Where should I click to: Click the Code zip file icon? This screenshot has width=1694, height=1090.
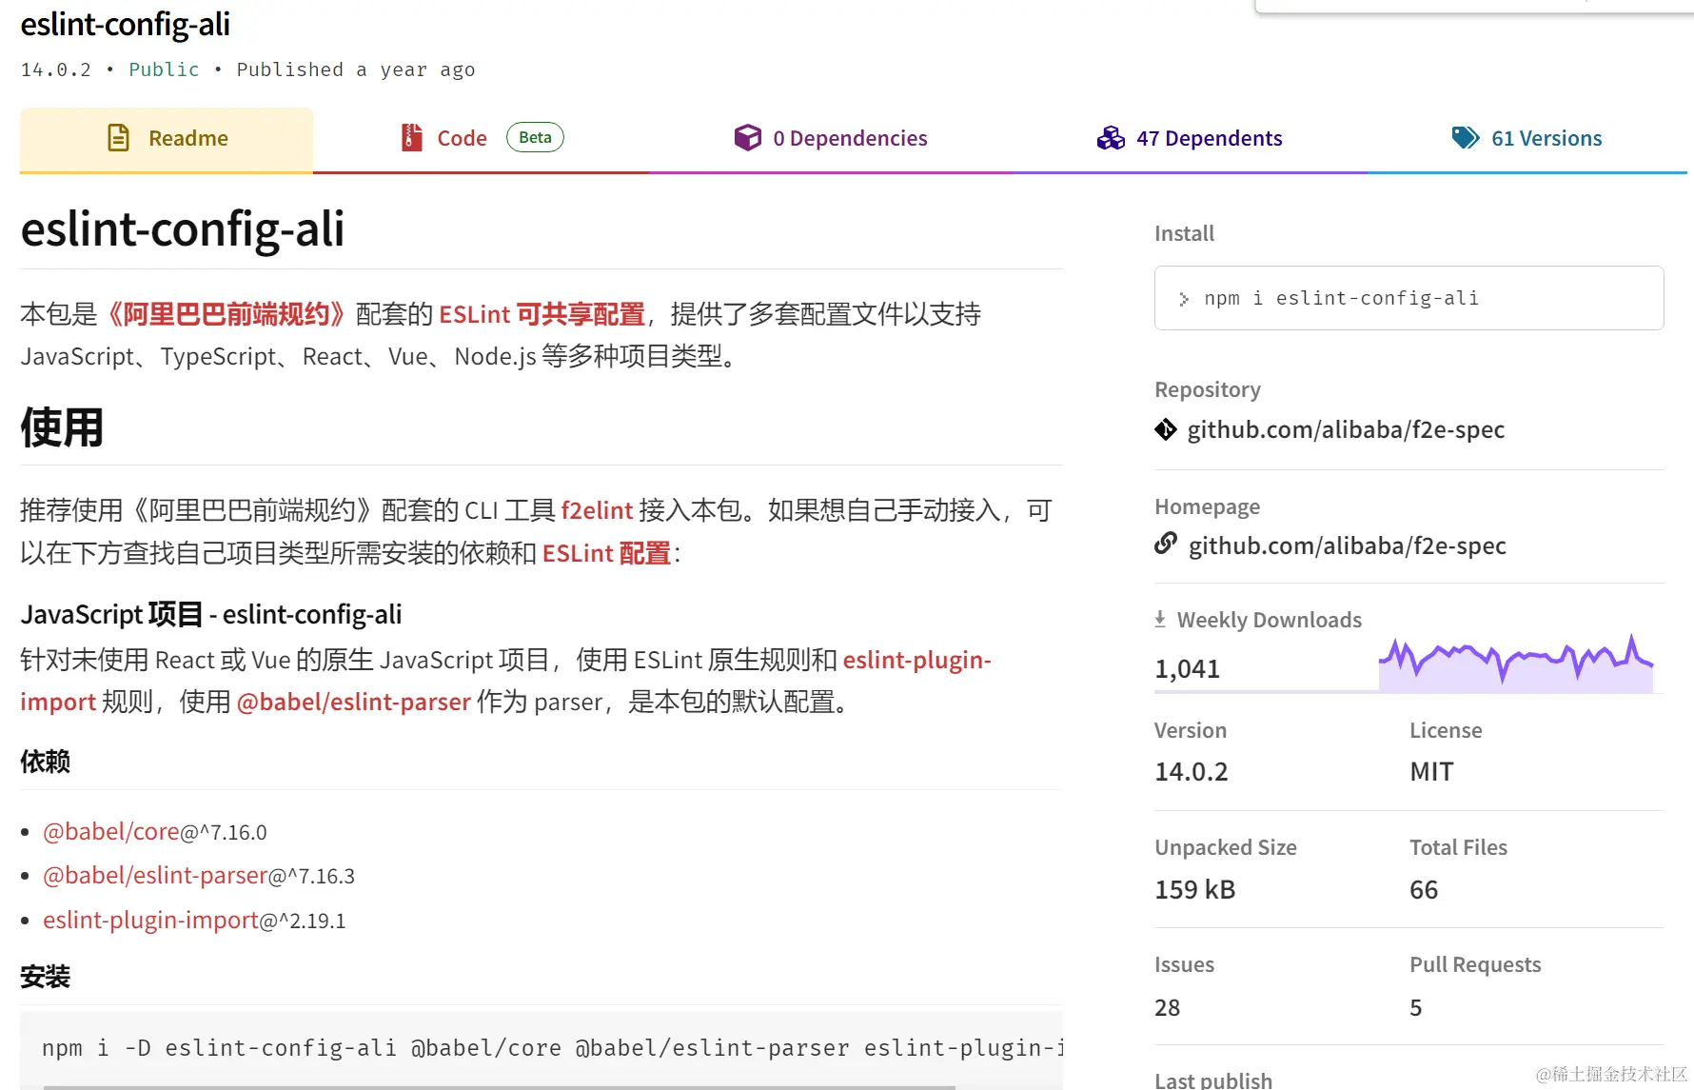click(411, 138)
